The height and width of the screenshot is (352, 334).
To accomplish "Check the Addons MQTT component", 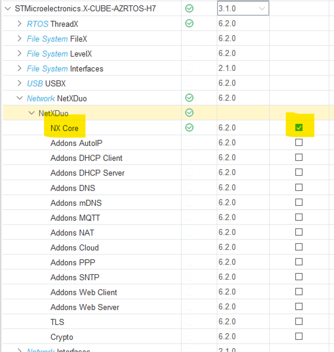I will pyautogui.click(x=299, y=217).
